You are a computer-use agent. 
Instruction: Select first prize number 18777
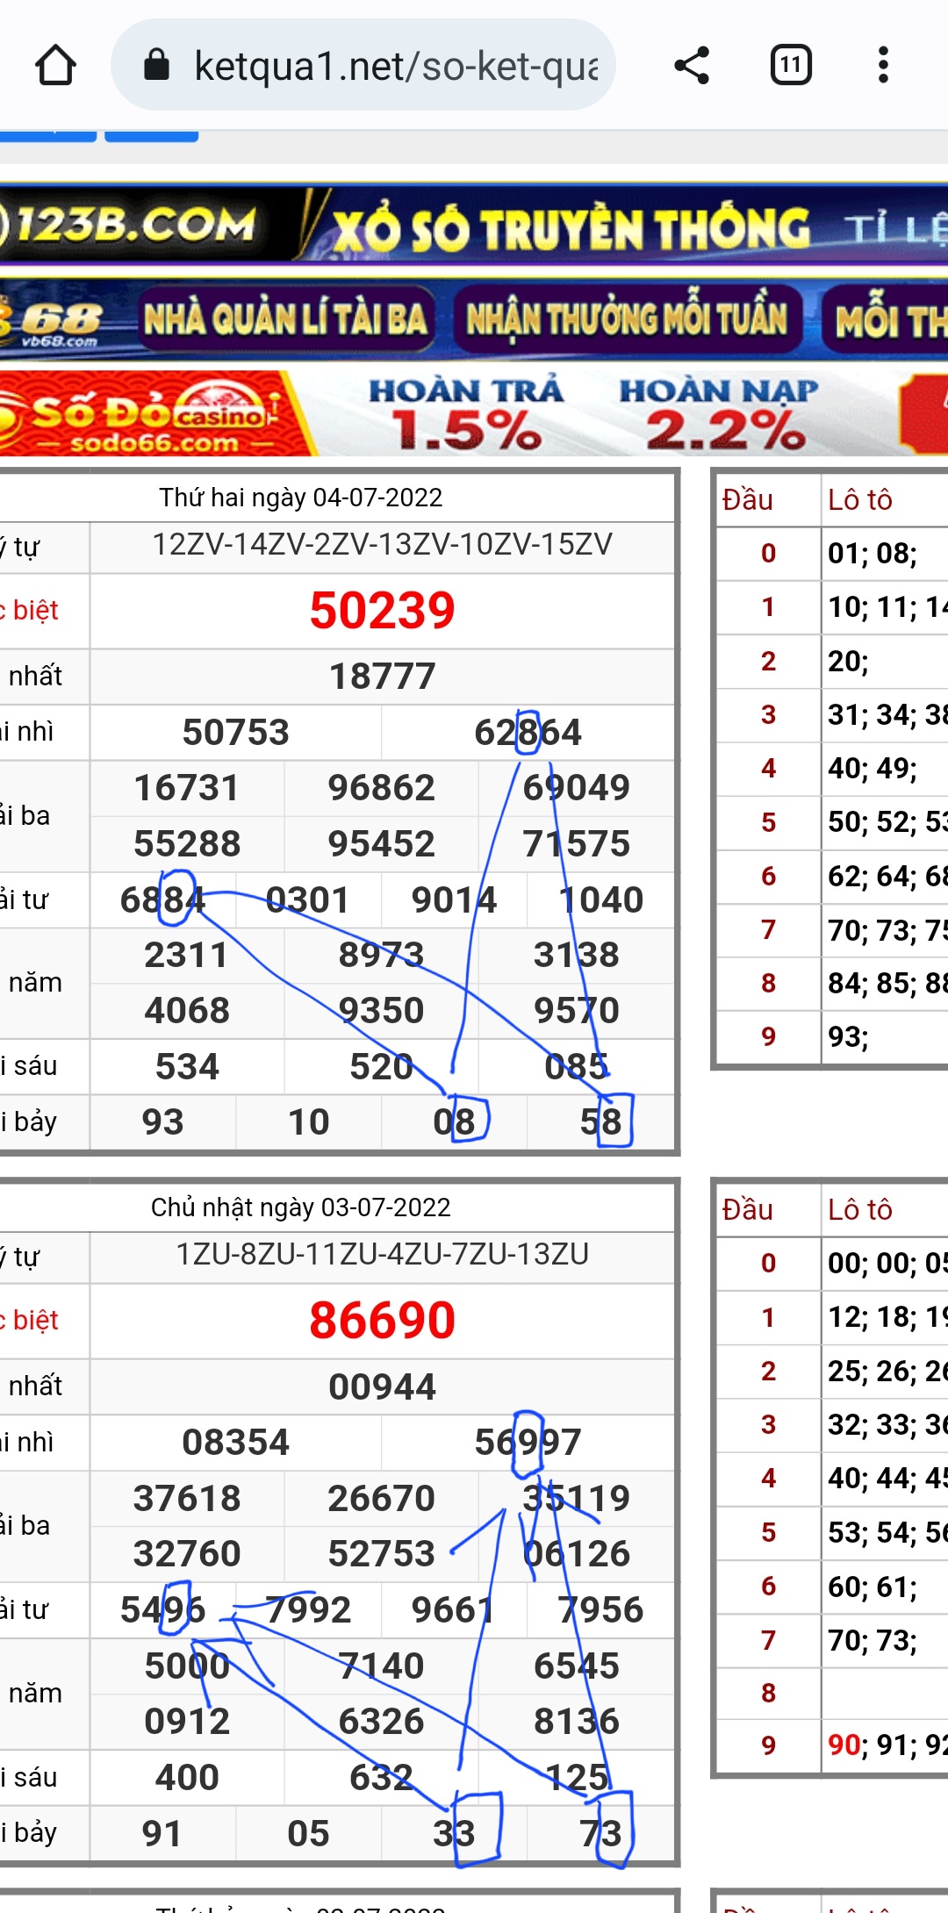click(383, 677)
